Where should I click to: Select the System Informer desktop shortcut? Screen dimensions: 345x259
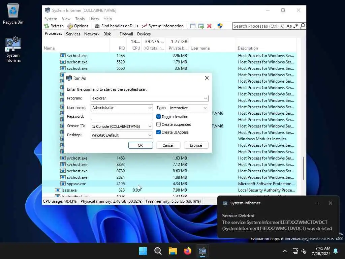click(13, 49)
